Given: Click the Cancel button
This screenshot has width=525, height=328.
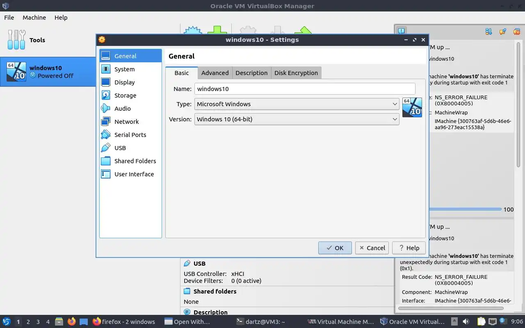Looking at the screenshot, I should [372, 248].
